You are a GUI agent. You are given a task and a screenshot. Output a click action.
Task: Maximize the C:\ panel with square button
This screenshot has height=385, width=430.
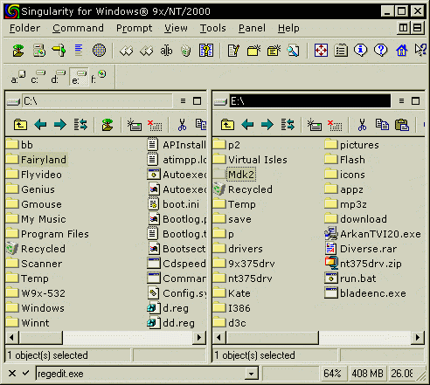point(198,101)
